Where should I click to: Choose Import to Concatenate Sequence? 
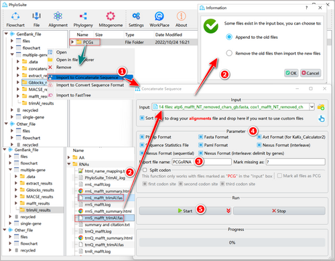87,78
